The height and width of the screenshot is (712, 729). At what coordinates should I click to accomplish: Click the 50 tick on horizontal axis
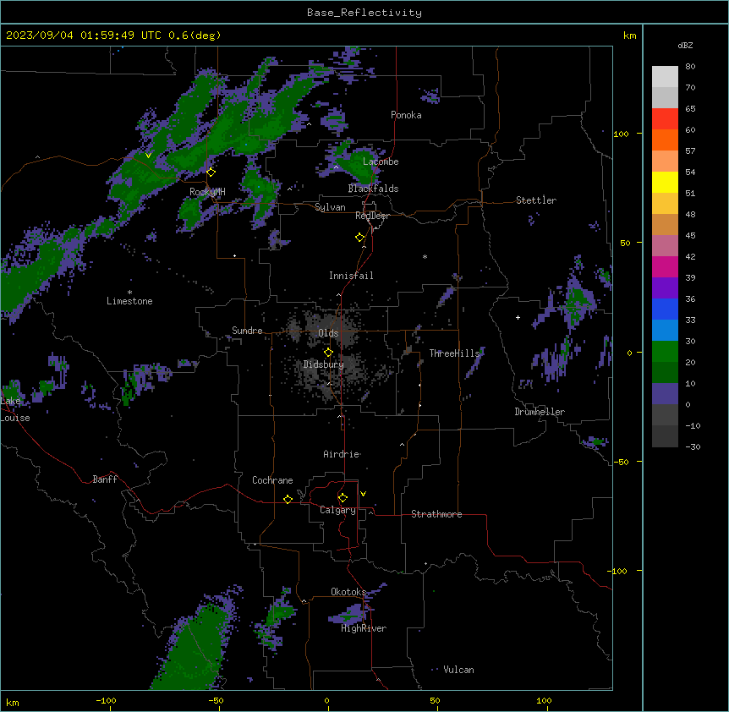[x=435, y=700]
